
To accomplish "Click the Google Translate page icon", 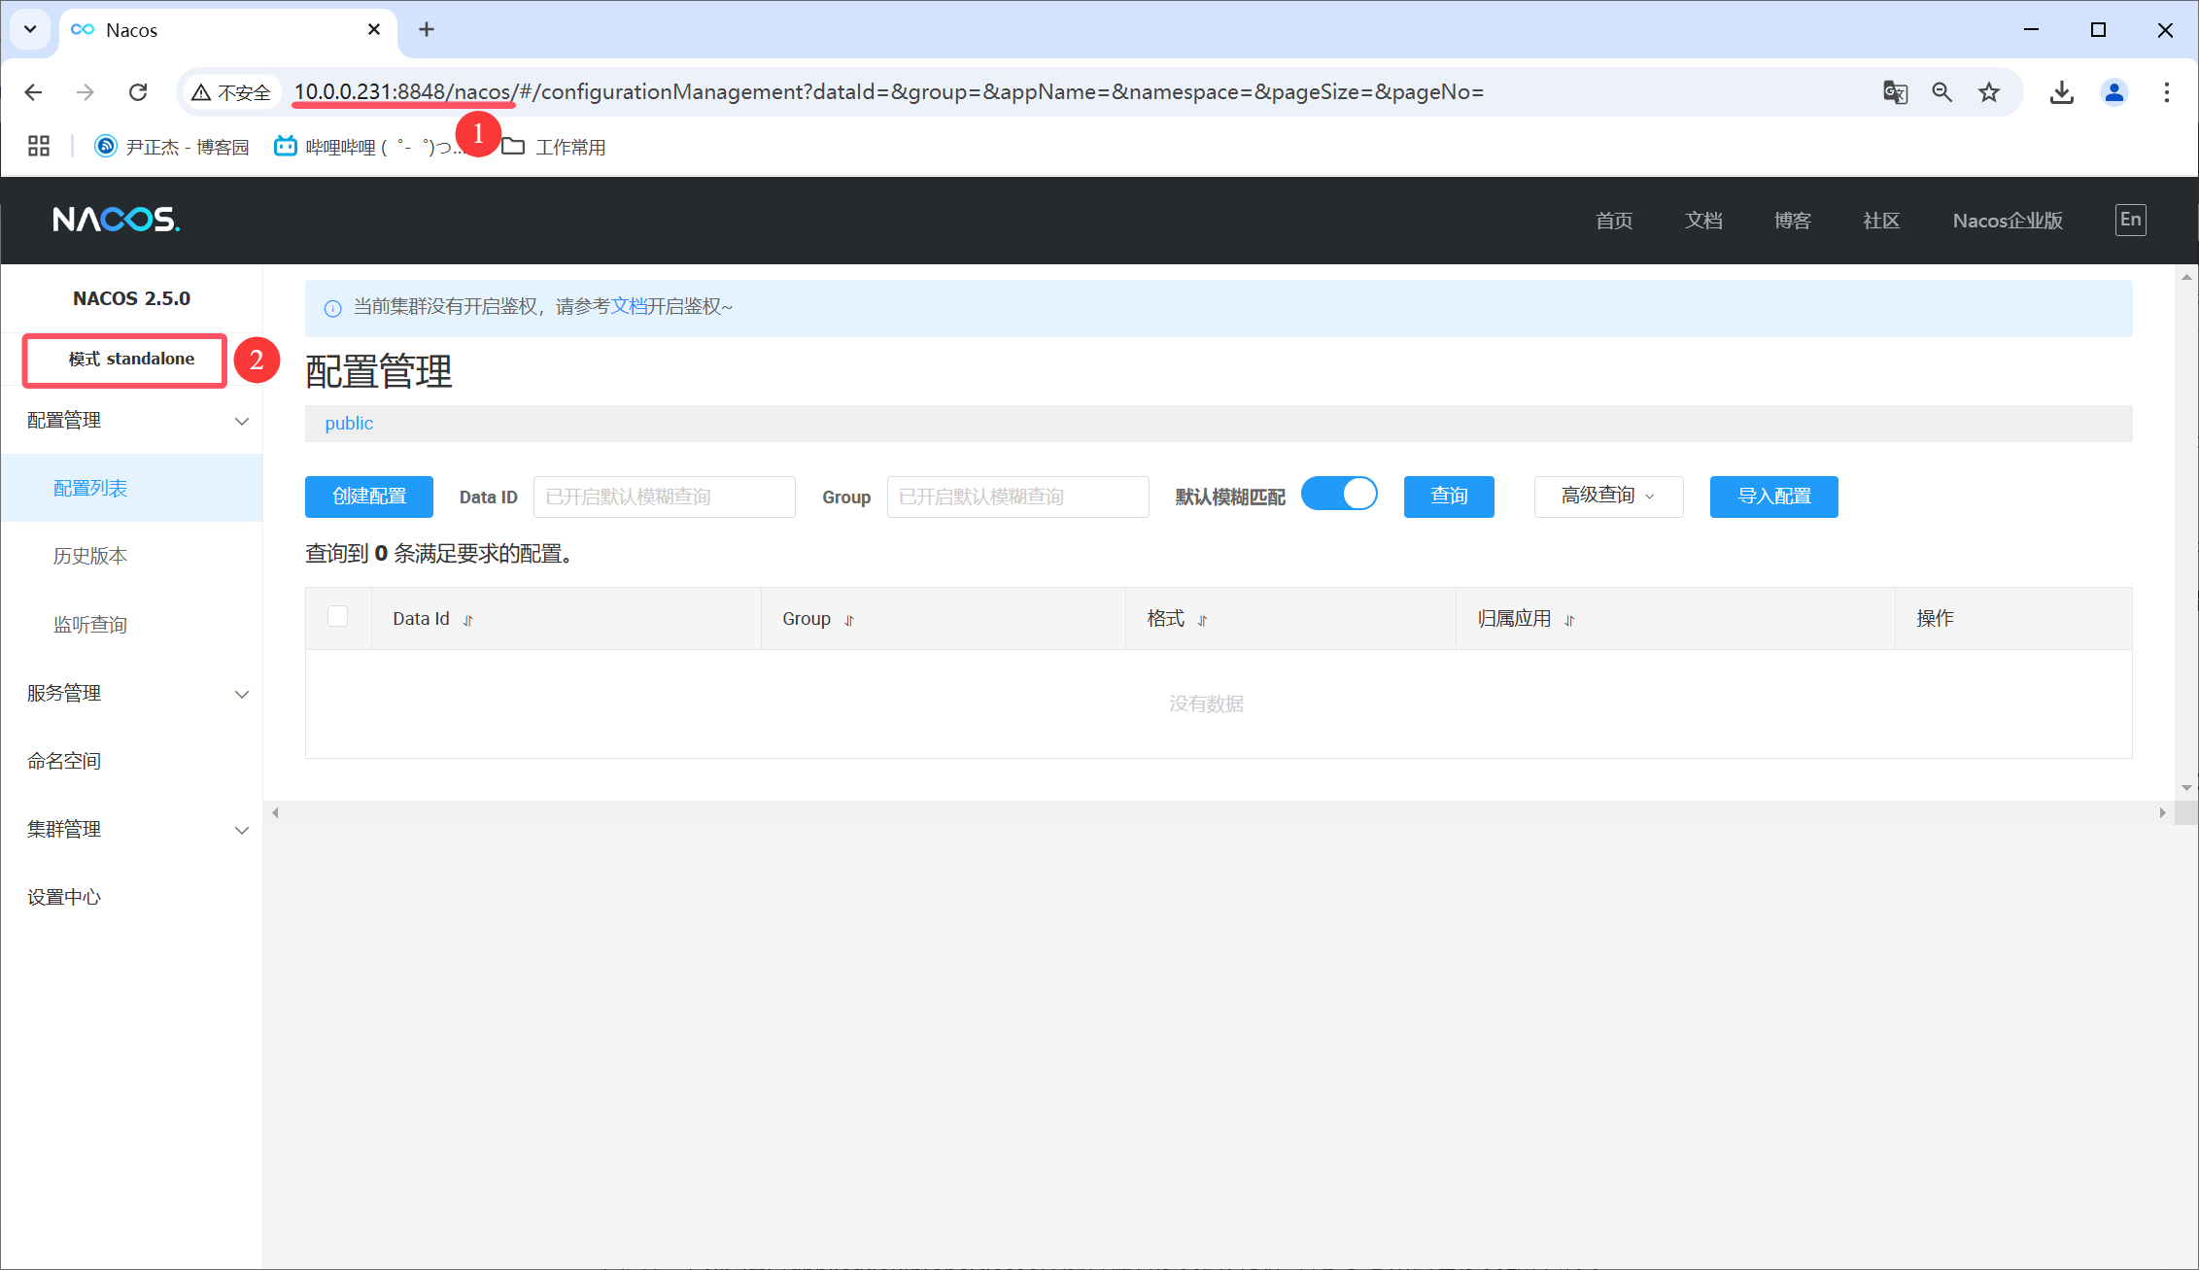I will pyautogui.click(x=1895, y=92).
